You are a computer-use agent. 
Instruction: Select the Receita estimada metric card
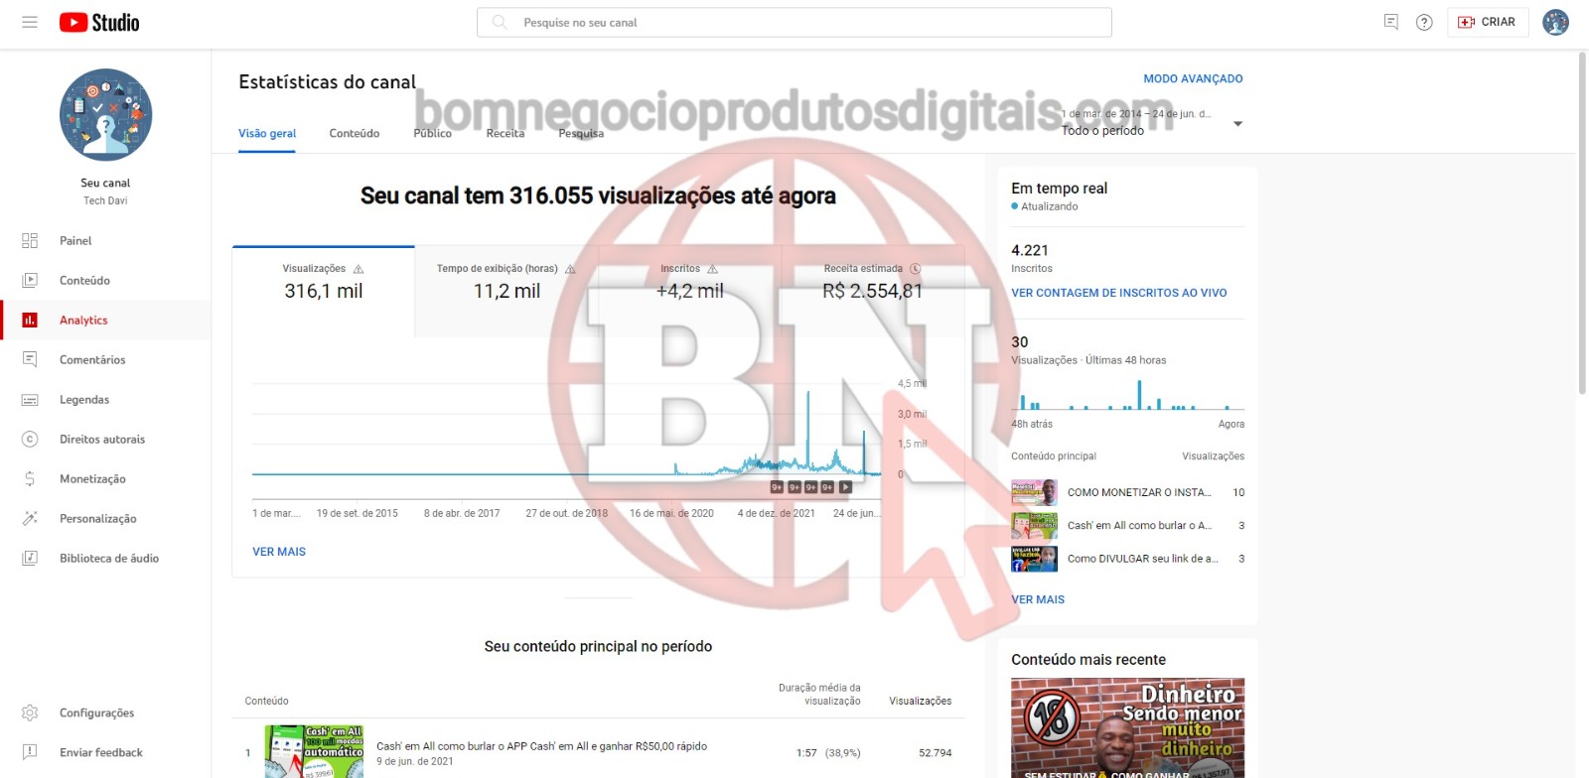click(872, 283)
